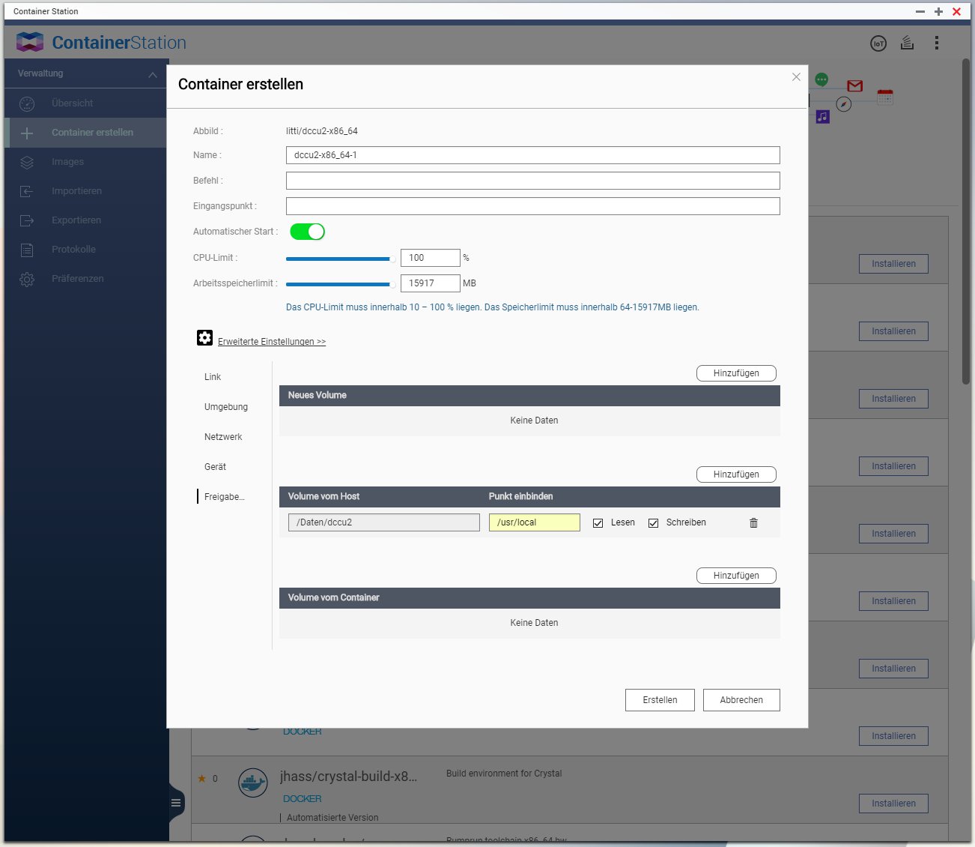
Task: Click the Volume vom Host column header
Action: [x=324, y=496]
